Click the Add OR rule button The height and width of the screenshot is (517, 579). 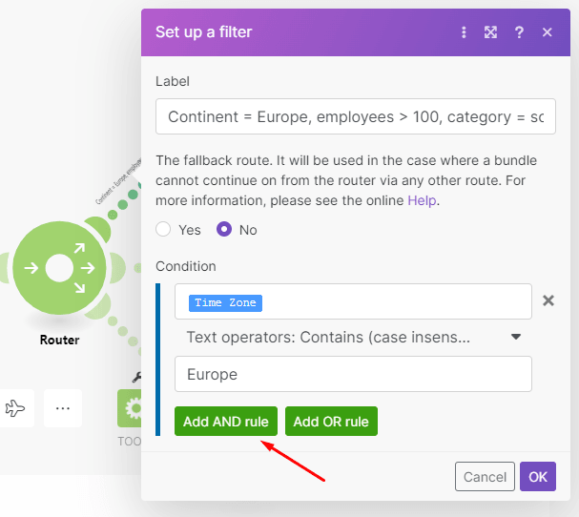[331, 422]
